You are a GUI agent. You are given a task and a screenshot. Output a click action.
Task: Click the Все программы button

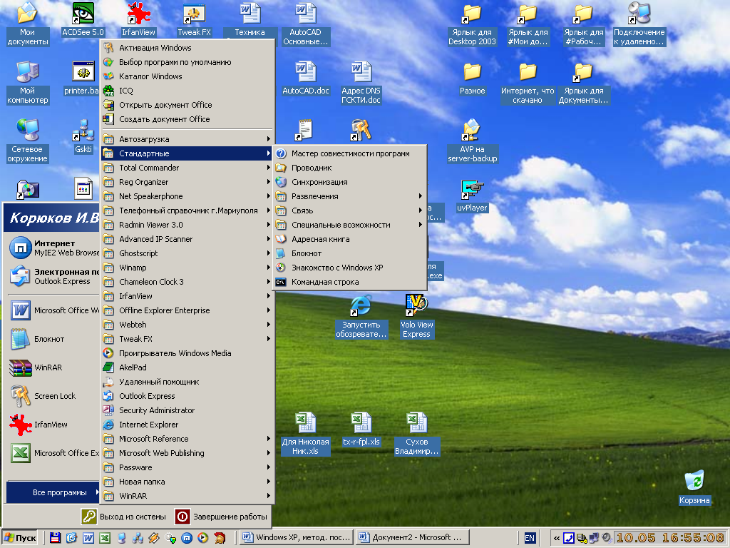click(x=53, y=492)
